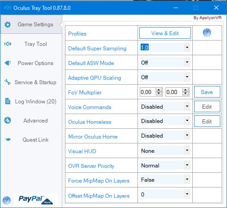Click the Offset MipMap On Layers label
The image size is (227, 208).
(99, 196)
